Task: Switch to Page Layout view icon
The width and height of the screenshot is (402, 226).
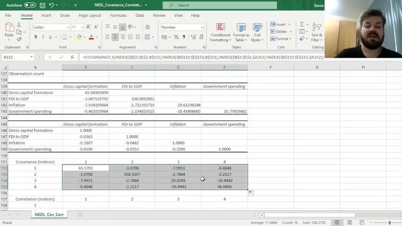Action: pyautogui.click(x=349, y=222)
